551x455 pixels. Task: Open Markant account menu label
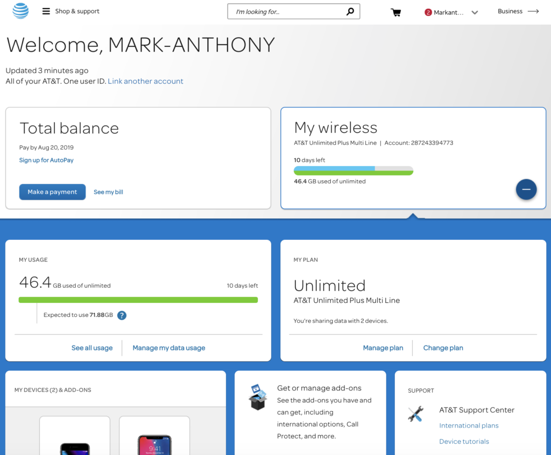pyautogui.click(x=448, y=13)
